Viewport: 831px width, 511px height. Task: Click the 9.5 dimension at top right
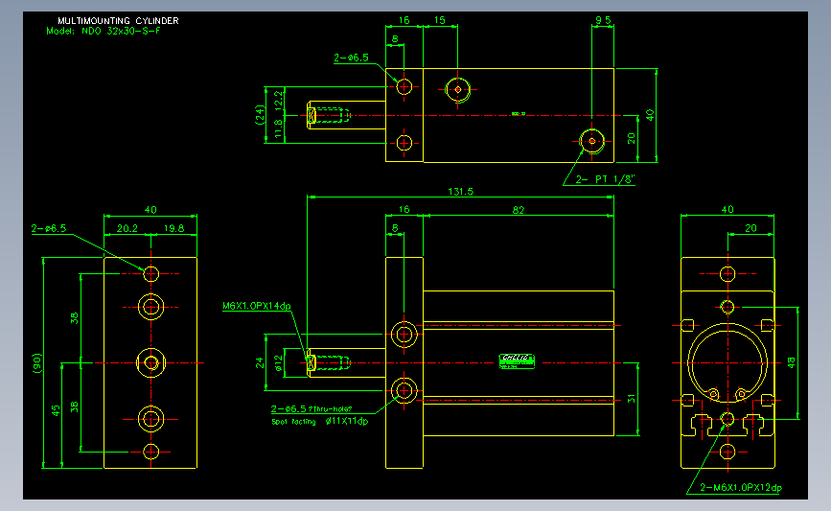603,20
